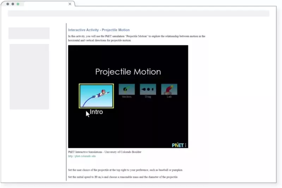Follow the phet.colorado.edu link

click(82, 156)
